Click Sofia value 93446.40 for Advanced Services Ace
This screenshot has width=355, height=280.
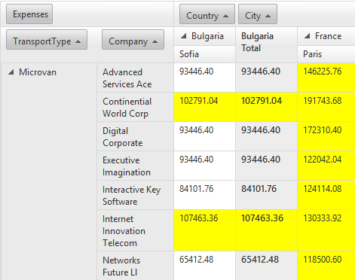coord(204,78)
